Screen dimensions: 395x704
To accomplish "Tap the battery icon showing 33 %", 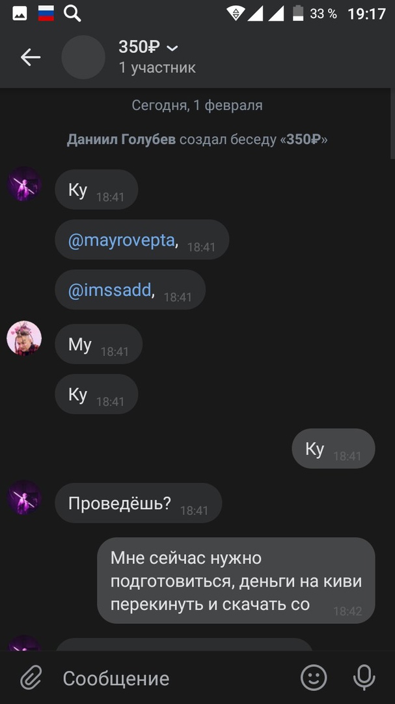I will (x=298, y=13).
